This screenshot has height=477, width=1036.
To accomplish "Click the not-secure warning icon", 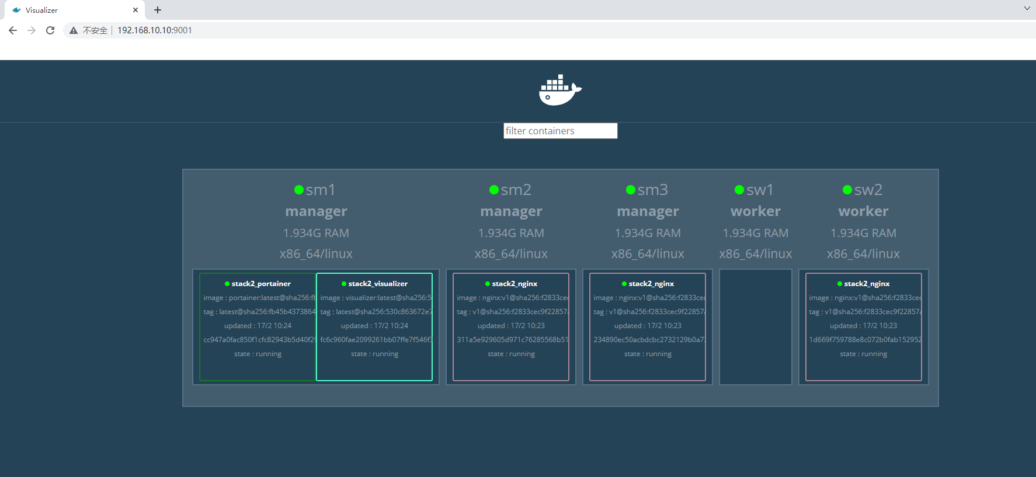I will [x=74, y=30].
